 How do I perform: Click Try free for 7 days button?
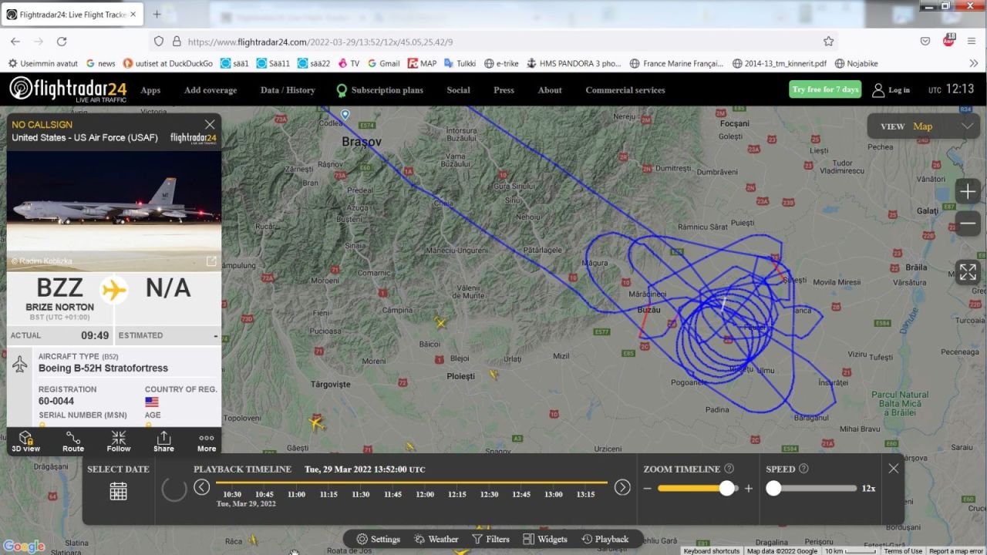point(825,89)
